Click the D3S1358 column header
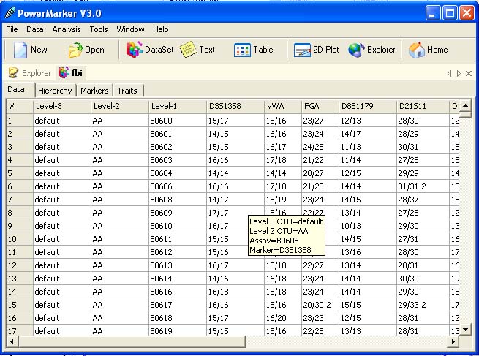 coord(235,106)
